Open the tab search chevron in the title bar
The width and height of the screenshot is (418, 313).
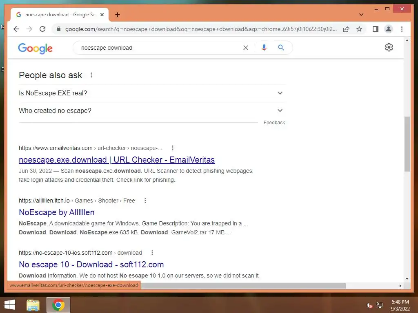pos(361,15)
